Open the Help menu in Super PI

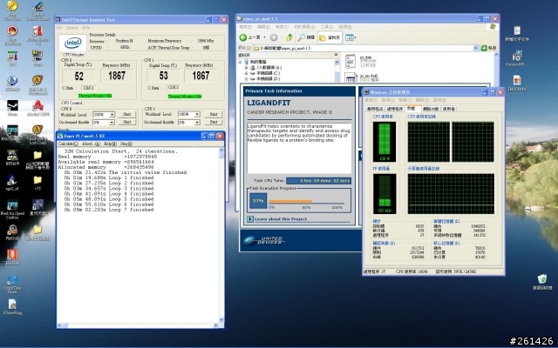coord(111,144)
